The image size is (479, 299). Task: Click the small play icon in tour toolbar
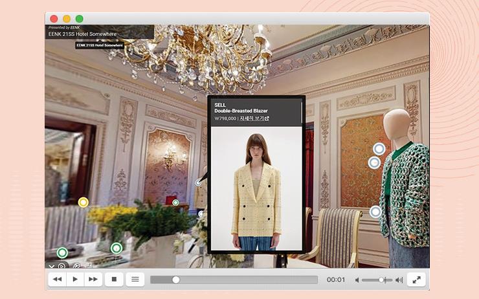pyautogui.click(x=62, y=265)
